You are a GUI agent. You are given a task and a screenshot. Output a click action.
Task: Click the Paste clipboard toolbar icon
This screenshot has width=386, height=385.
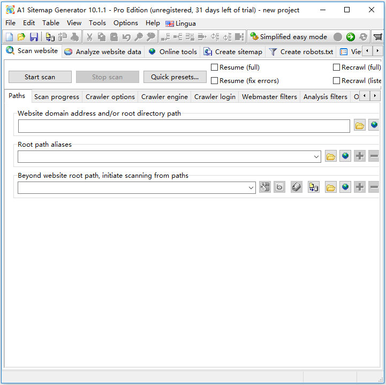(x=113, y=37)
